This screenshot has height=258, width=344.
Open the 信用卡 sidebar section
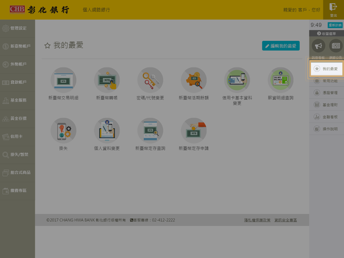(x=17, y=137)
